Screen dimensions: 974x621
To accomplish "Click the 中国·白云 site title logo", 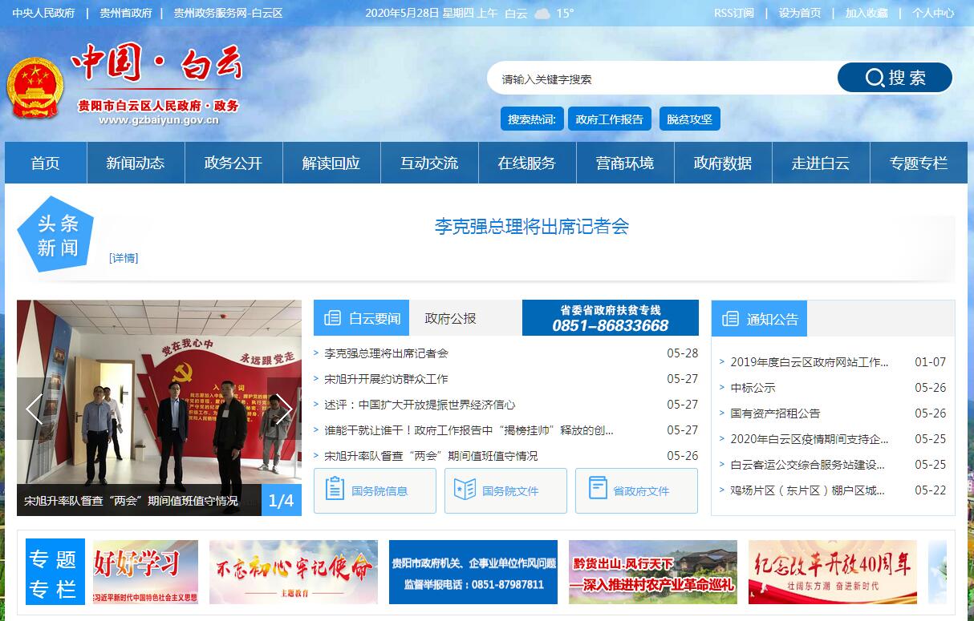I will coord(157,63).
